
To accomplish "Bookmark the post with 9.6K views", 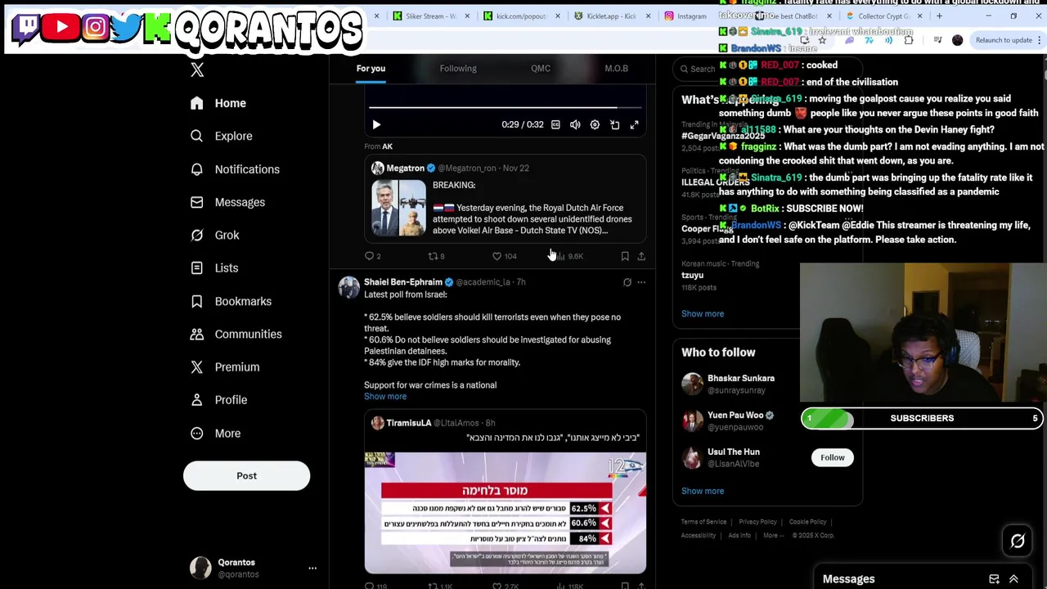I will point(625,256).
